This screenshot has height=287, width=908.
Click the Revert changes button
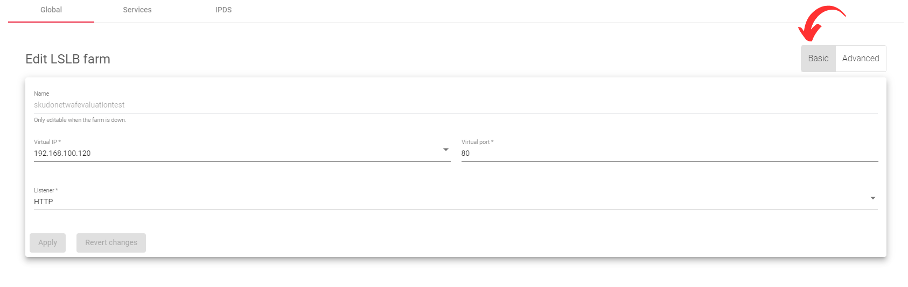tap(111, 243)
